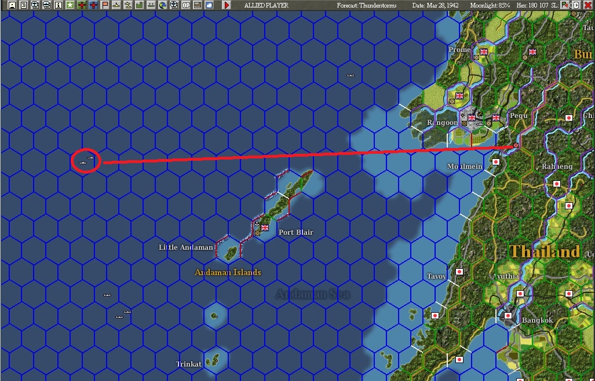This screenshot has height=381, width=595.
Task: Click the Port Blair label
Action: pos(296,232)
